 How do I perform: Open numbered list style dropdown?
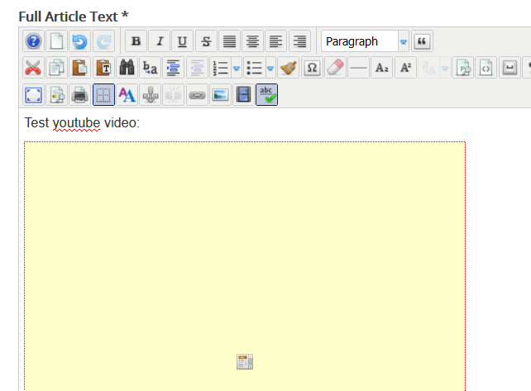coord(237,68)
